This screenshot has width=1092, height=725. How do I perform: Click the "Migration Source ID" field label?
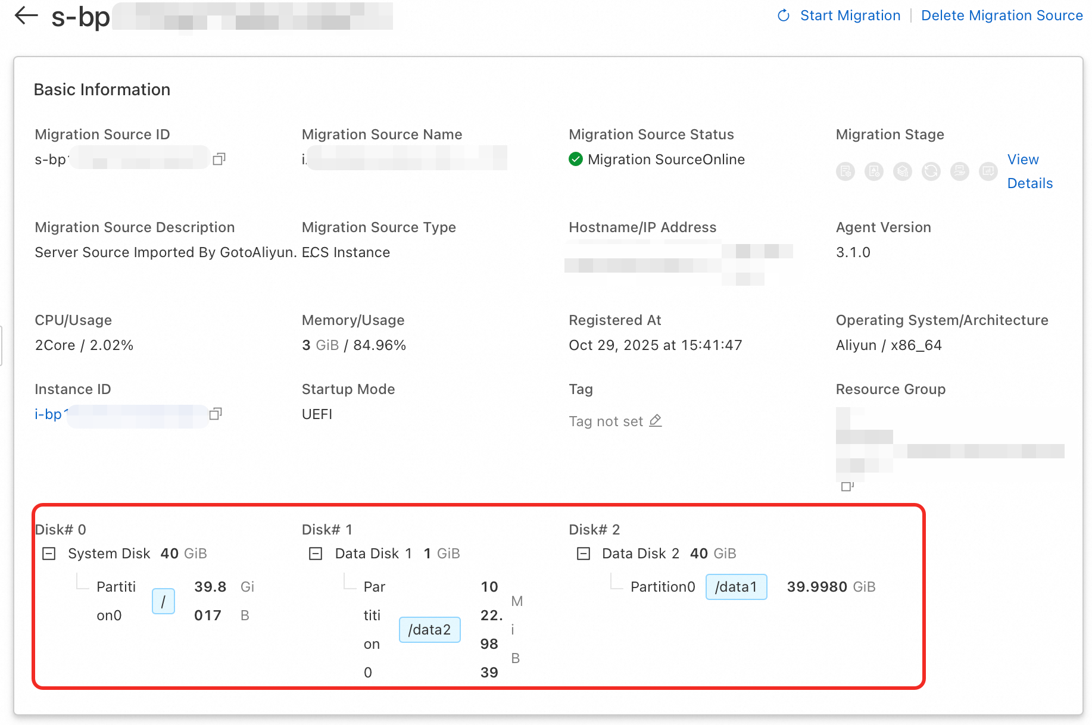102,135
